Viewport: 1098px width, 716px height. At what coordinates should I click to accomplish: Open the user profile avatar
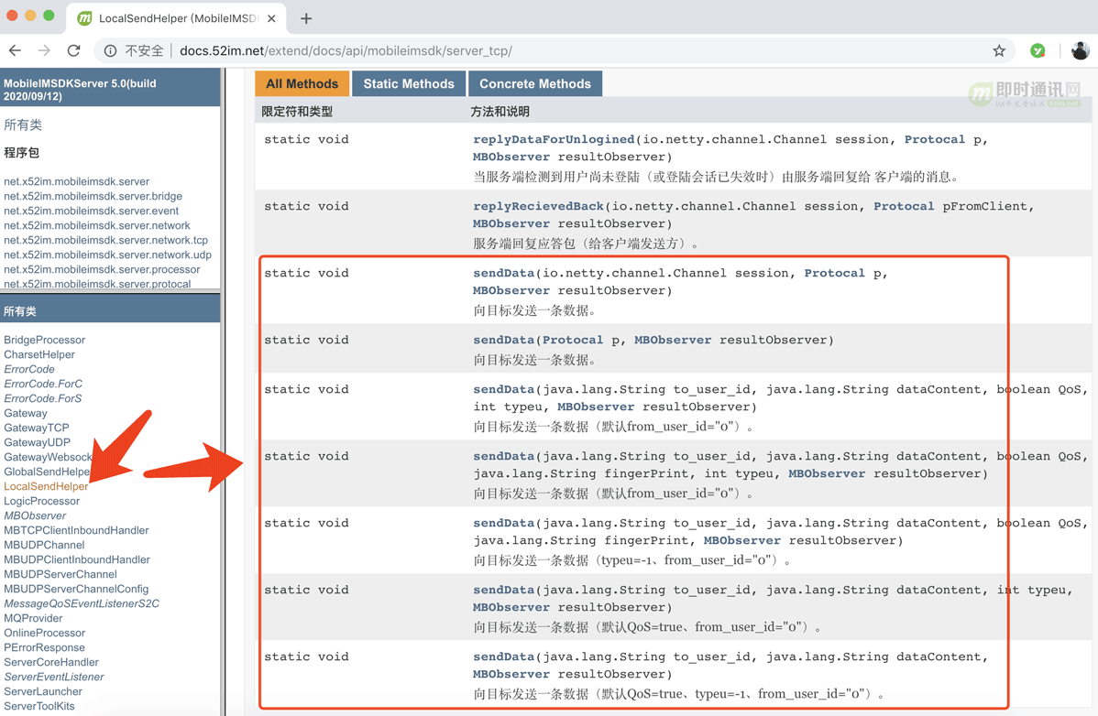coord(1080,51)
